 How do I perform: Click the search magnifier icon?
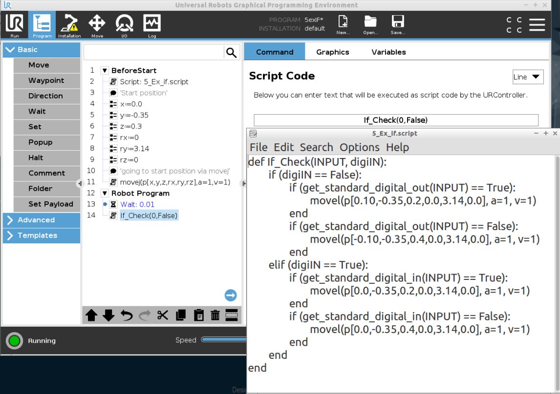point(232,53)
